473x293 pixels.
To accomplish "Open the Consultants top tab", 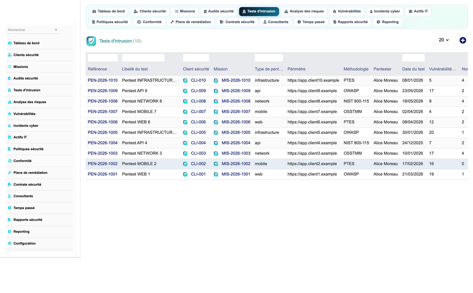I will click(x=276, y=22).
